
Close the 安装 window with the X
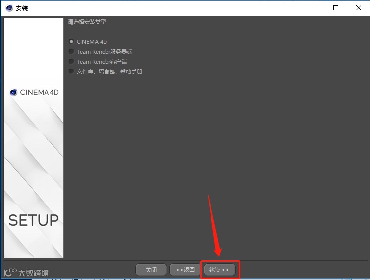pyautogui.click(x=359, y=8)
